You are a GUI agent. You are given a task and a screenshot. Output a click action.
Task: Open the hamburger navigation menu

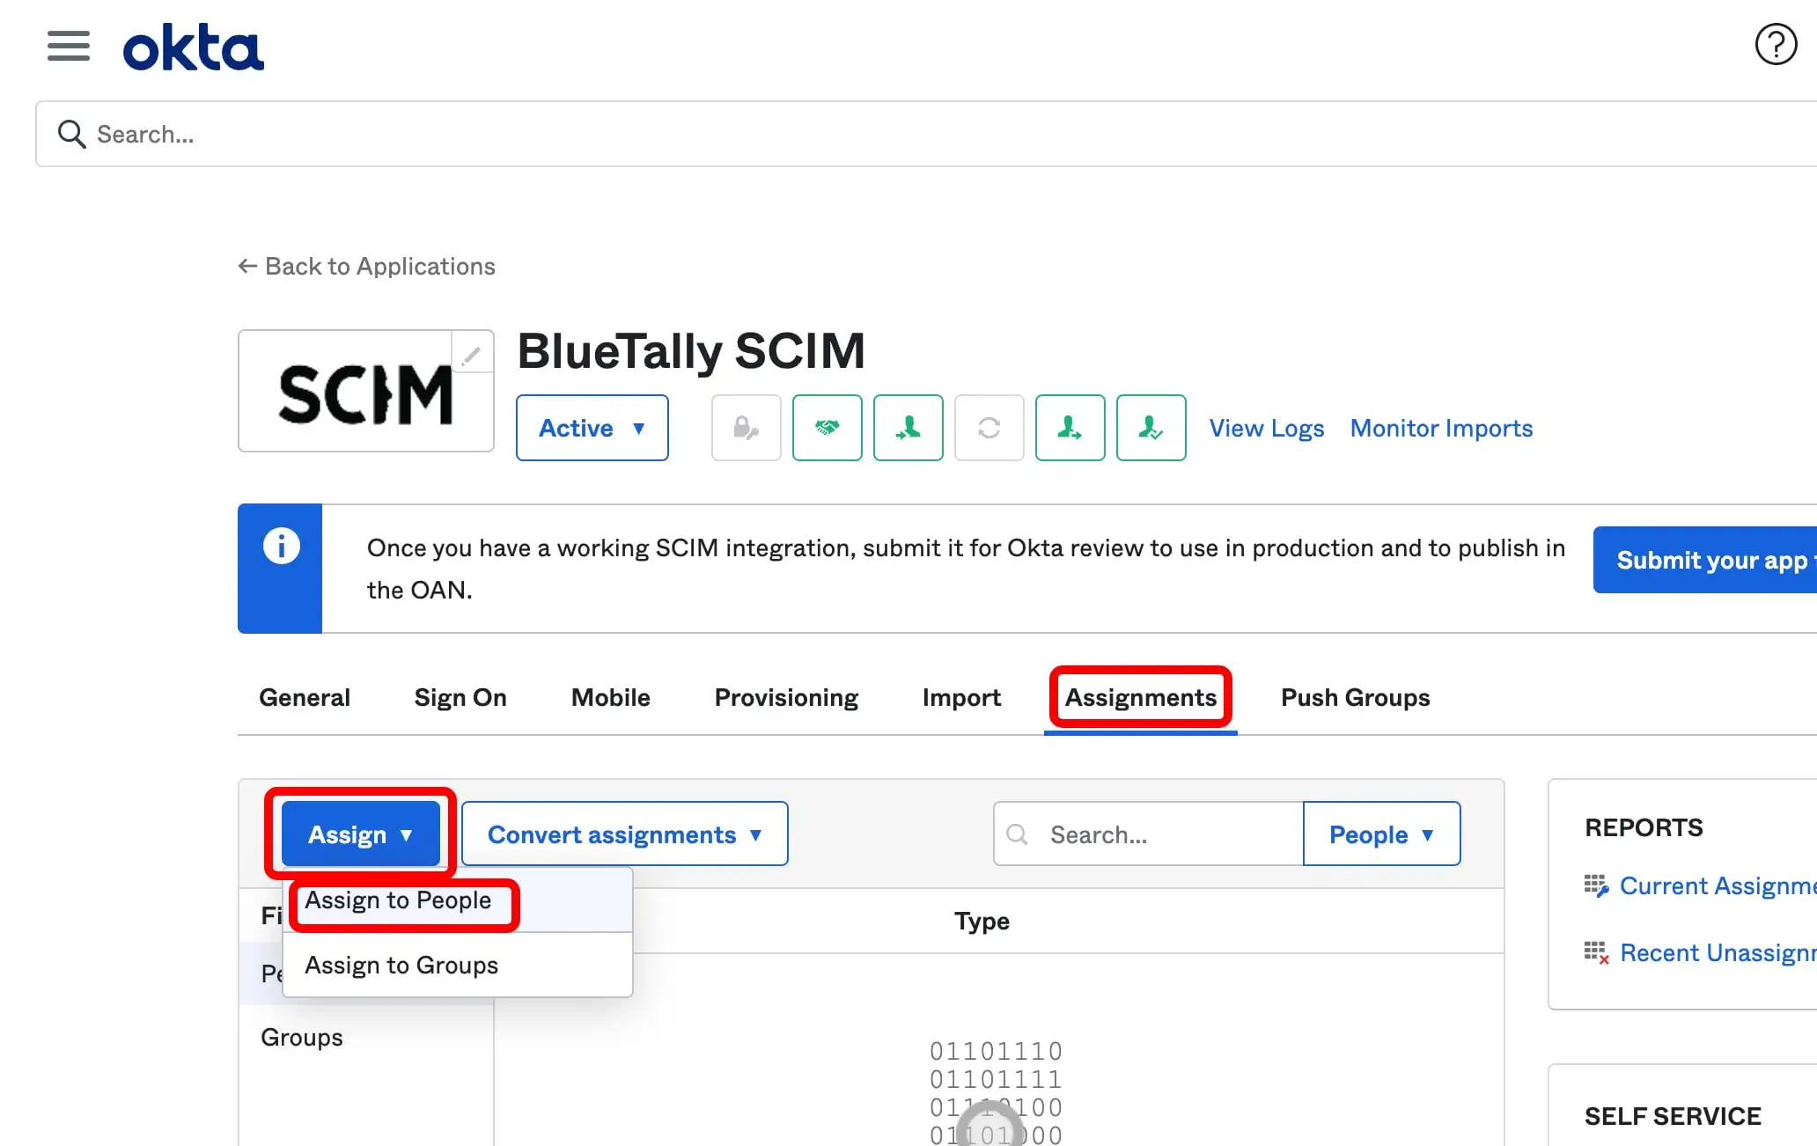(x=69, y=46)
